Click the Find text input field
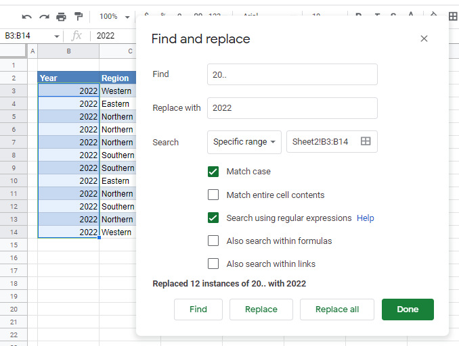Image resolution: width=459 pixels, height=346 pixels. (292, 74)
